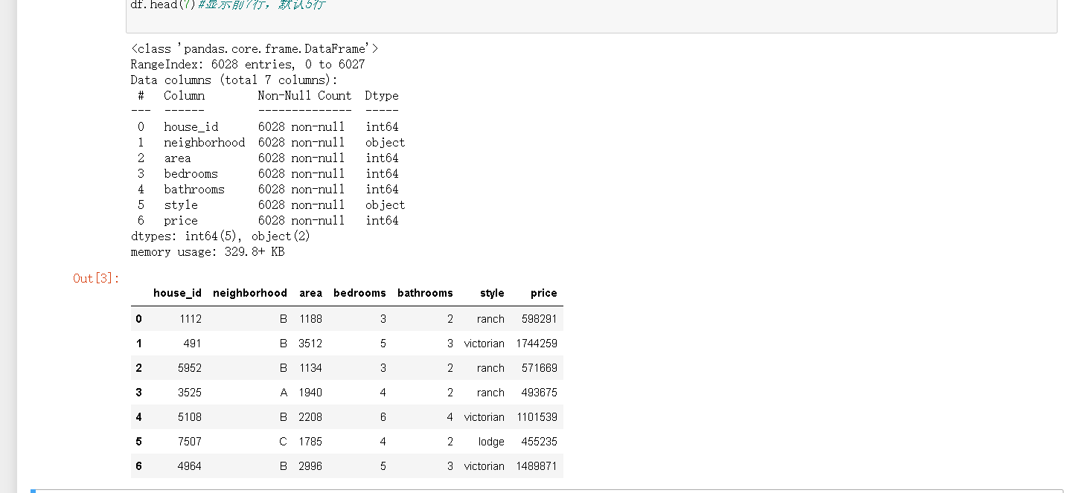This screenshot has width=1065, height=493.
Task: Click the pandas DataFrame class line
Action: pos(255,48)
